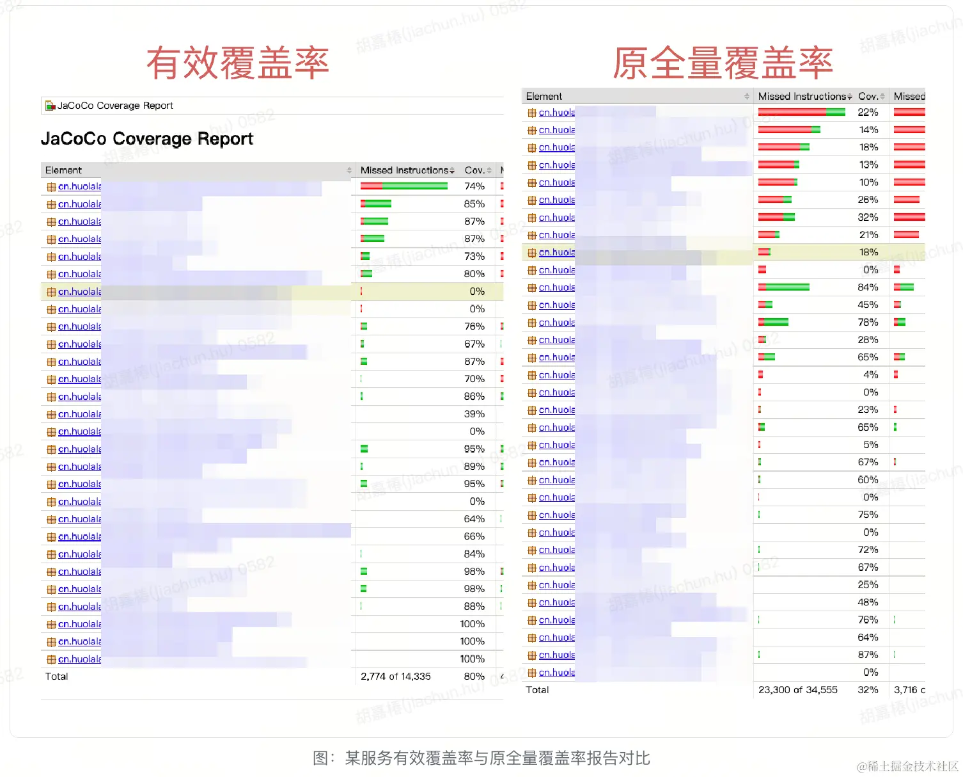This screenshot has height=777, width=963.
Task: Click package icon in 14% row of 原全量覆盖率 report
Action: [532, 130]
